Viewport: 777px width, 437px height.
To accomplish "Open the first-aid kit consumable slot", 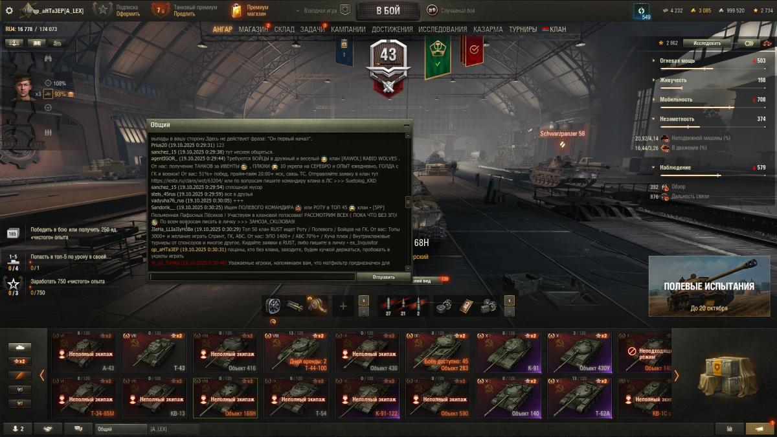I will (466, 306).
